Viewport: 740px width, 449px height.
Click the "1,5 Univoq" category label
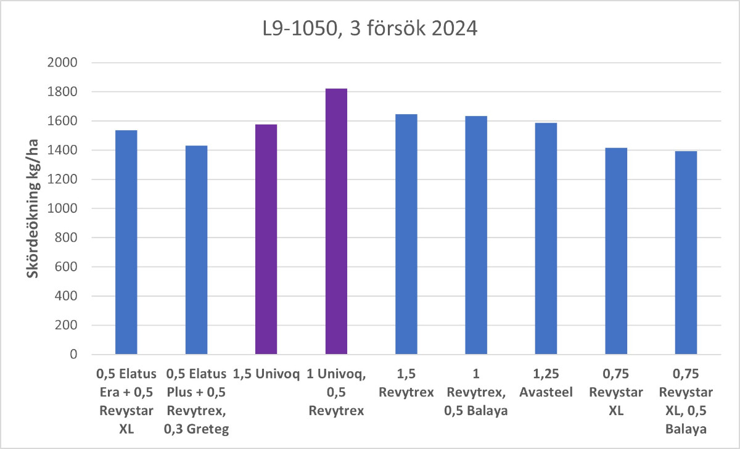coord(266,374)
